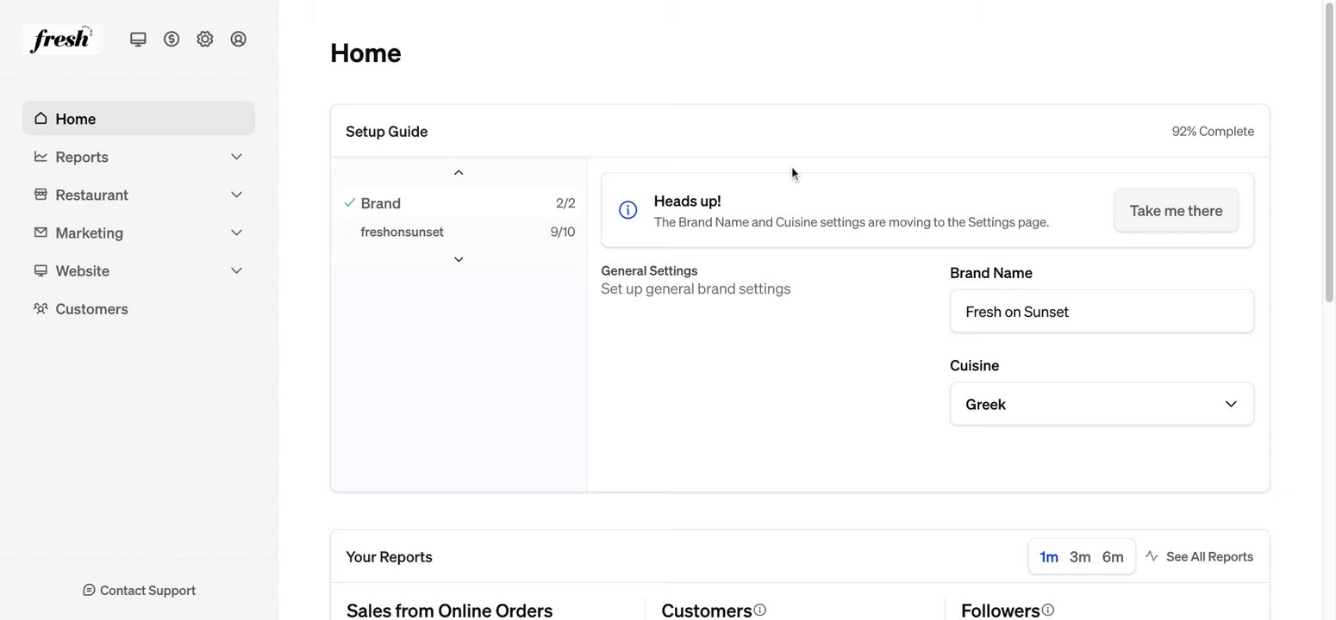Open the settings gear icon
This screenshot has width=1336, height=620.
point(205,39)
